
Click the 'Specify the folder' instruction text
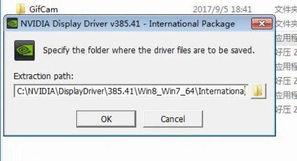[x=149, y=50]
